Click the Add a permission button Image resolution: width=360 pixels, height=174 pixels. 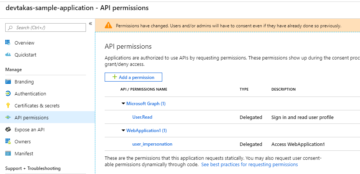(x=133, y=77)
